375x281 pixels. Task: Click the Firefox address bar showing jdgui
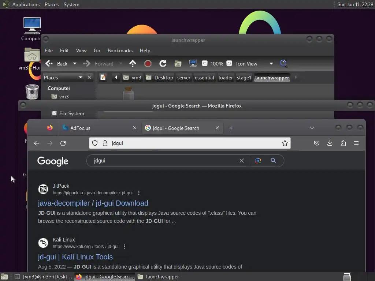pyautogui.click(x=190, y=143)
